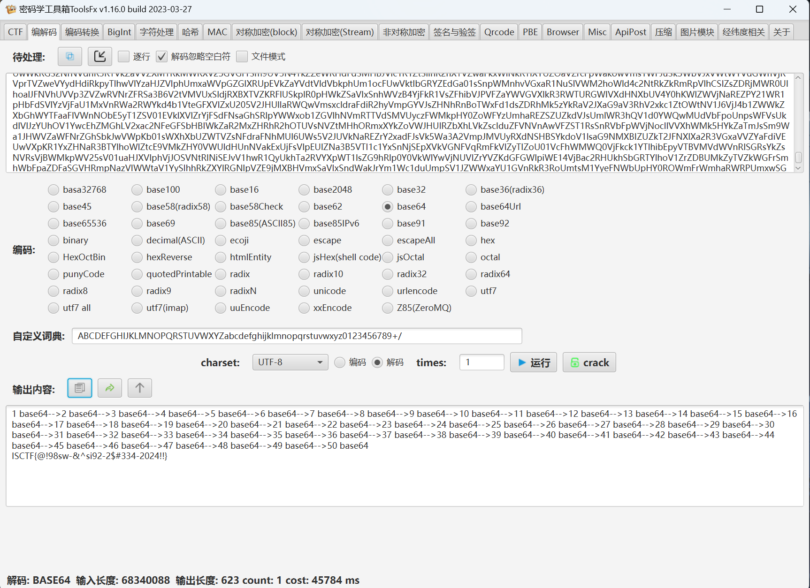Click the paste-from-clipboard icon beside 待处理

pyautogui.click(x=70, y=57)
